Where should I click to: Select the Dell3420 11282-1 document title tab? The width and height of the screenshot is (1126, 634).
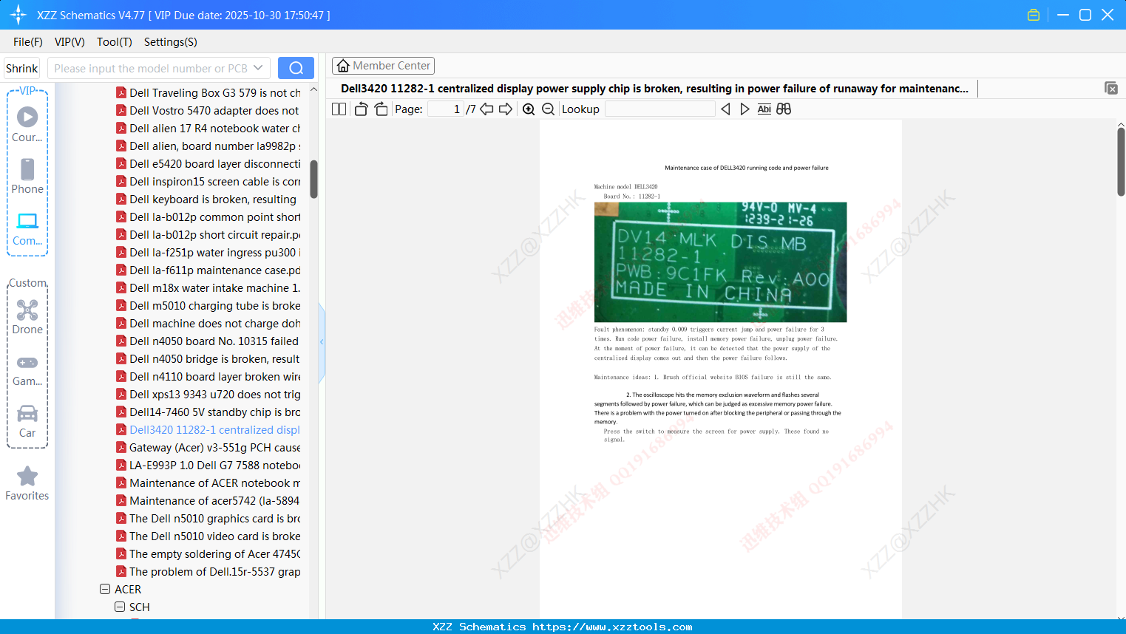click(x=654, y=89)
